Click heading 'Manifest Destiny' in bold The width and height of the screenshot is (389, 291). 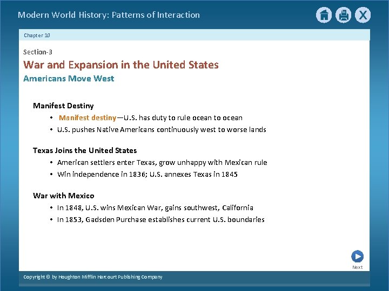(x=63, y=106)
